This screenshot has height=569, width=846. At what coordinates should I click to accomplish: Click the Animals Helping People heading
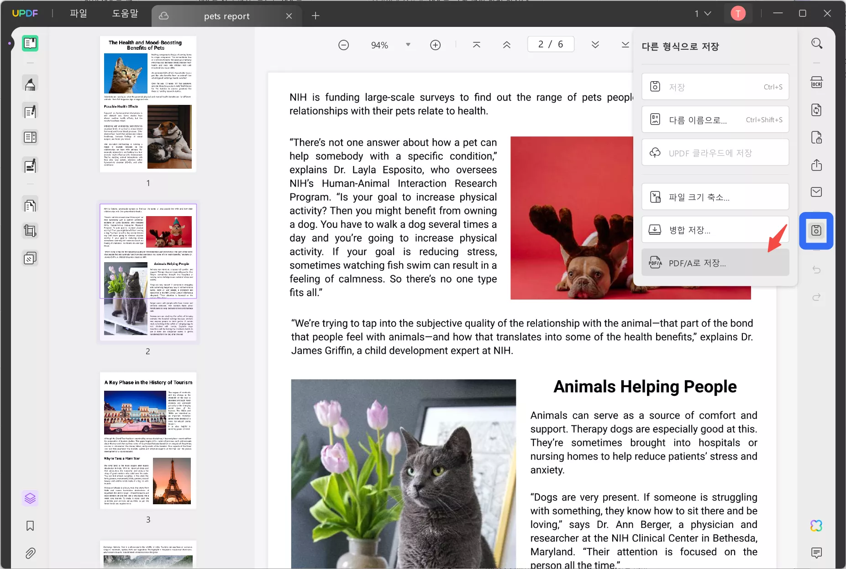click(645, 387)
